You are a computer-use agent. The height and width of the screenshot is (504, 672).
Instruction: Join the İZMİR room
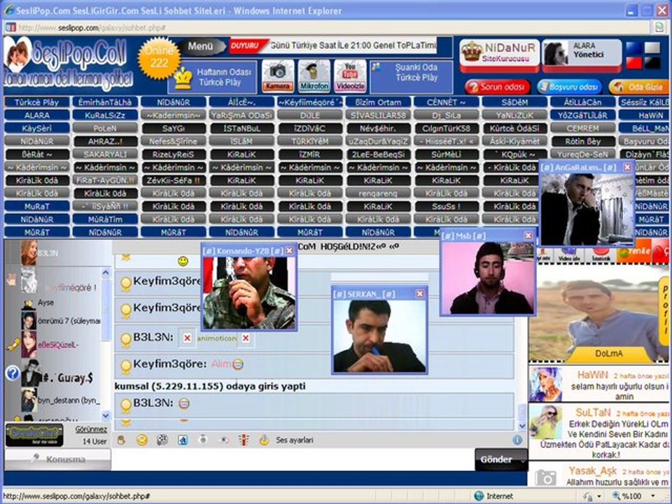click(x=310, y=154)
